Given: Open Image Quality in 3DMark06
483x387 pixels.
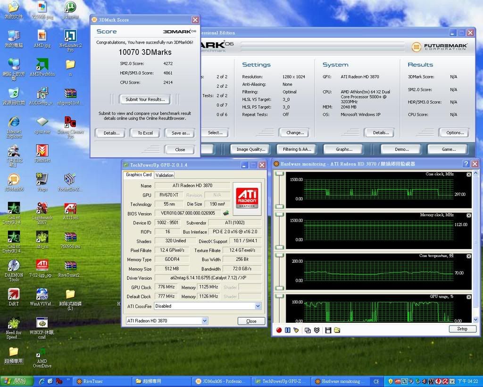Looking at the screenshot, I should point(250,149).
